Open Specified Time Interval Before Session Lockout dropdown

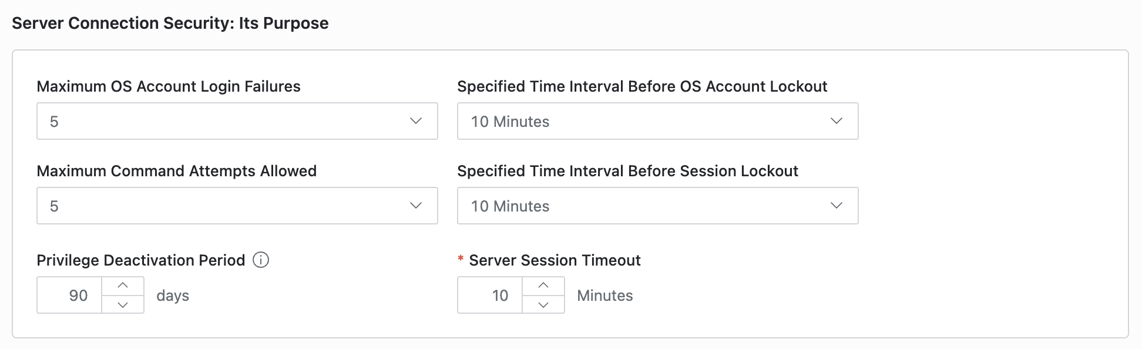[x=658, y=206]
